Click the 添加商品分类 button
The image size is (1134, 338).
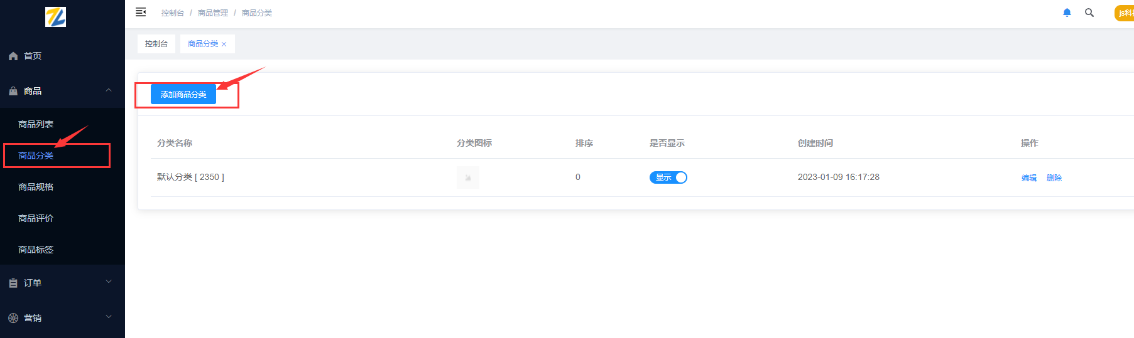click(x=183, y=94)
